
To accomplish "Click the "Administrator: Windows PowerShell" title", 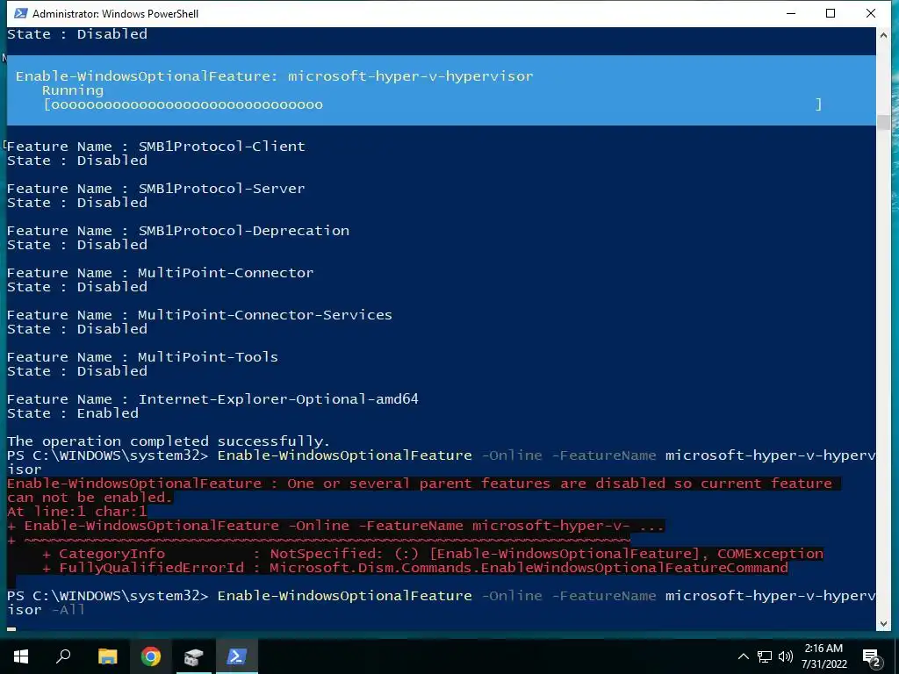I will coord(115,14).
